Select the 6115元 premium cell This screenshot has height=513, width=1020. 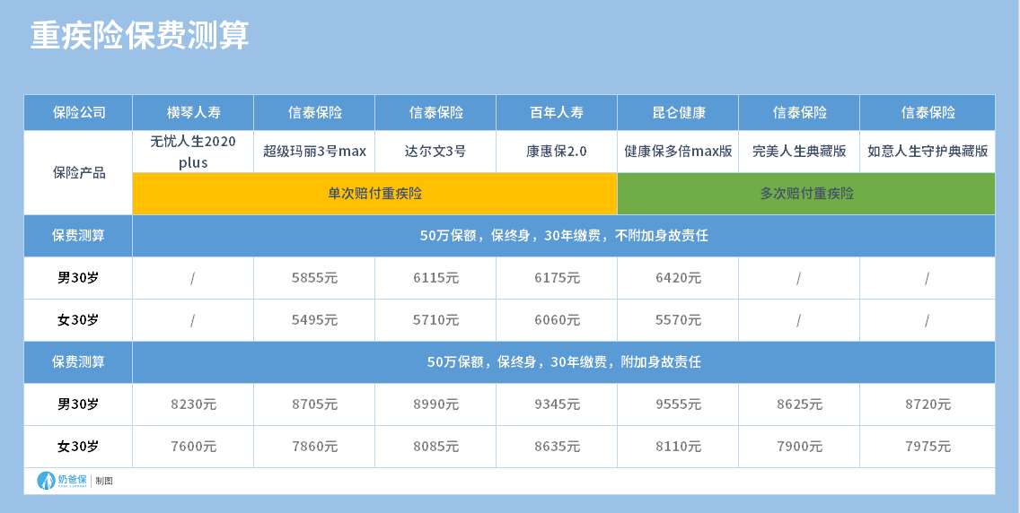pyautogui.click(x=435, y=278)
